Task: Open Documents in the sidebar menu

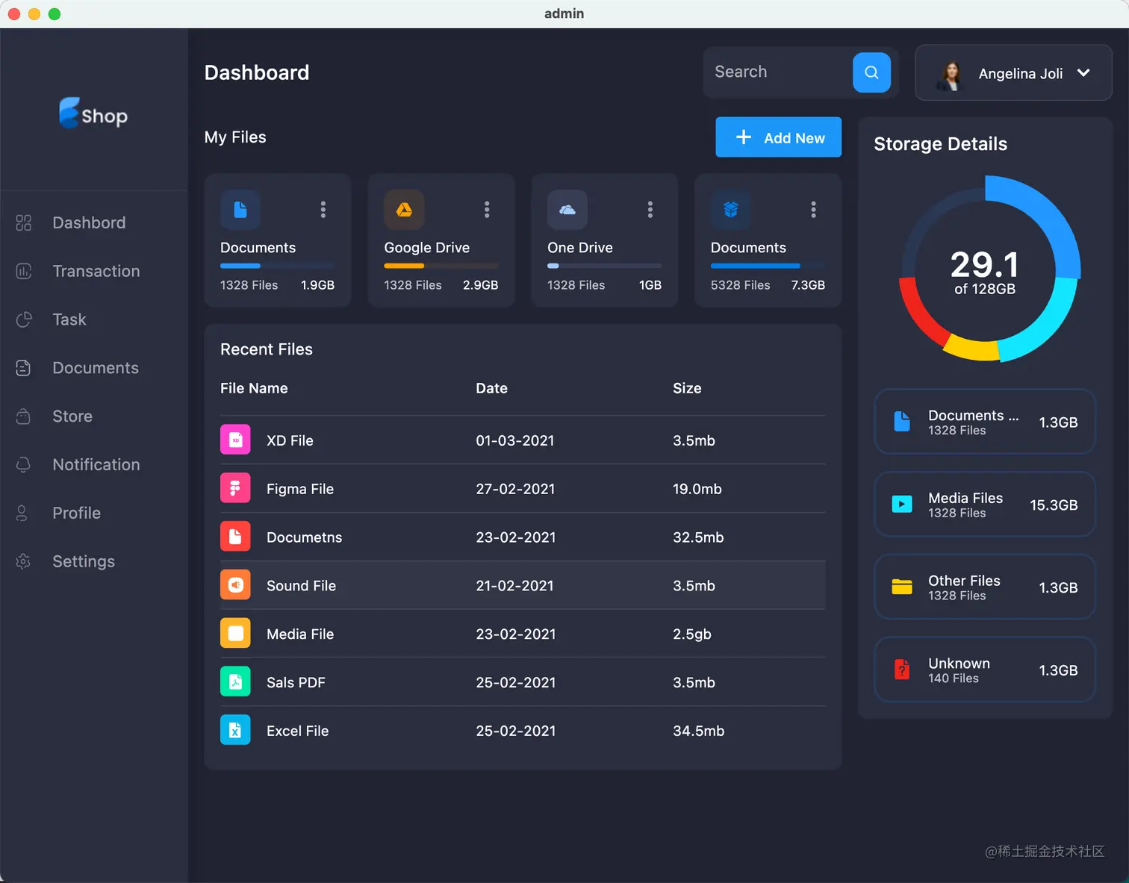Action: [96, 368]
